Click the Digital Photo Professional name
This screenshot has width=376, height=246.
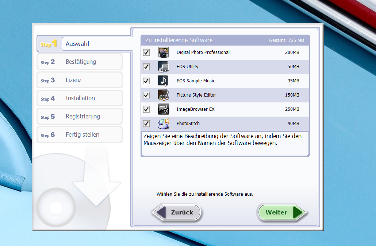pos(203,52)
